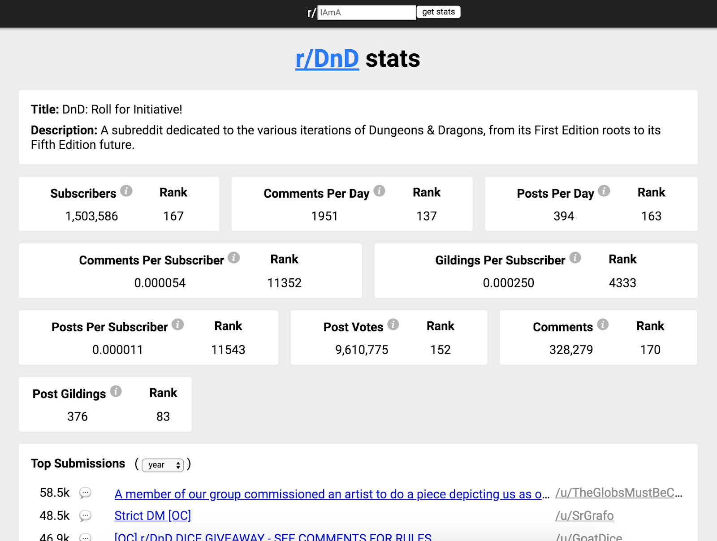Open the r/DnD DICE GIVEAWAY submission
Viewport: 717px width, 541px height.
[273, 537]
